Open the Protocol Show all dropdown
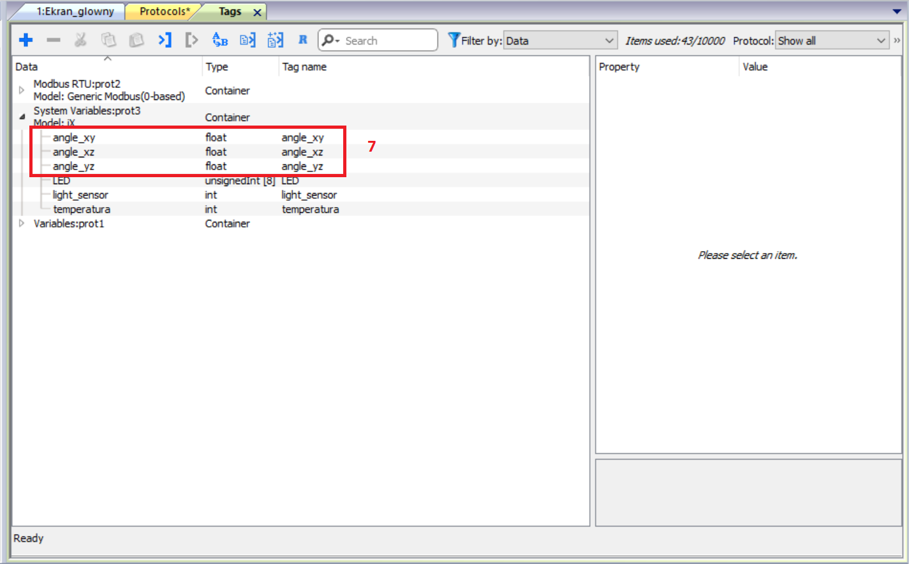Viewport: 909px width, 564px height. (832, 41)
